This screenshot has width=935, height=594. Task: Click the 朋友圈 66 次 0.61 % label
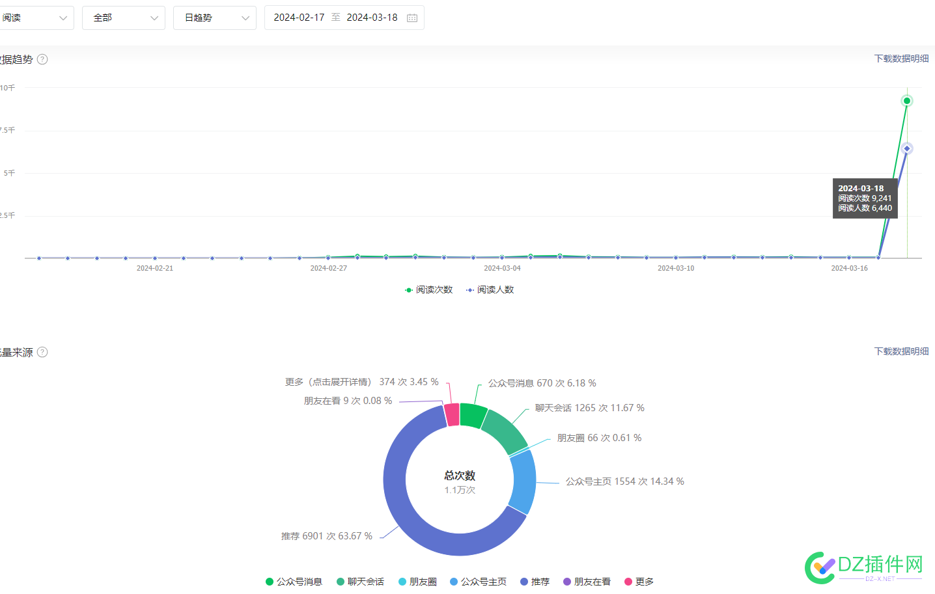click(x=599, y=438)
